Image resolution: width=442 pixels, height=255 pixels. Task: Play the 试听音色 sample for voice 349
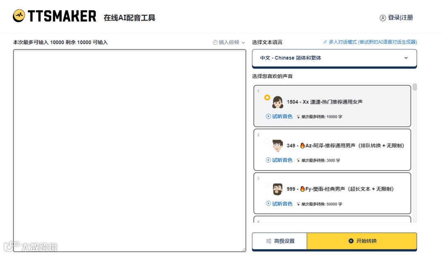279,160
